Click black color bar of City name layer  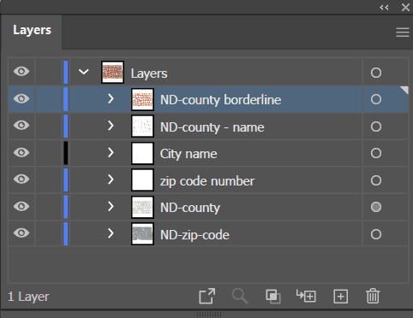(x=66, y=153)
